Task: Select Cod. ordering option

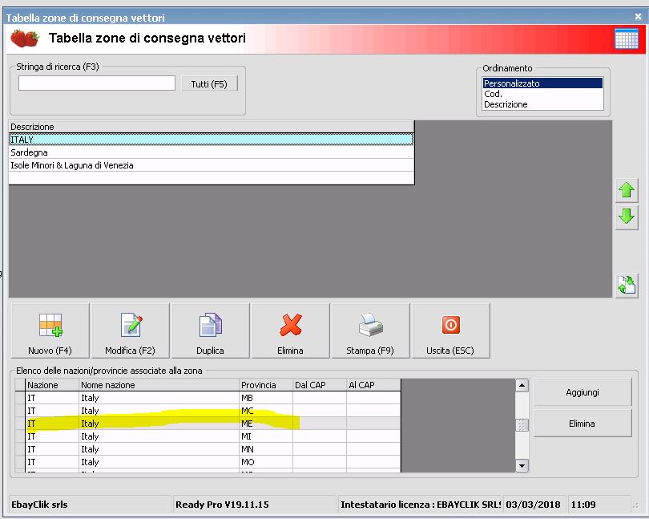Action: click(x=542, y=94)
